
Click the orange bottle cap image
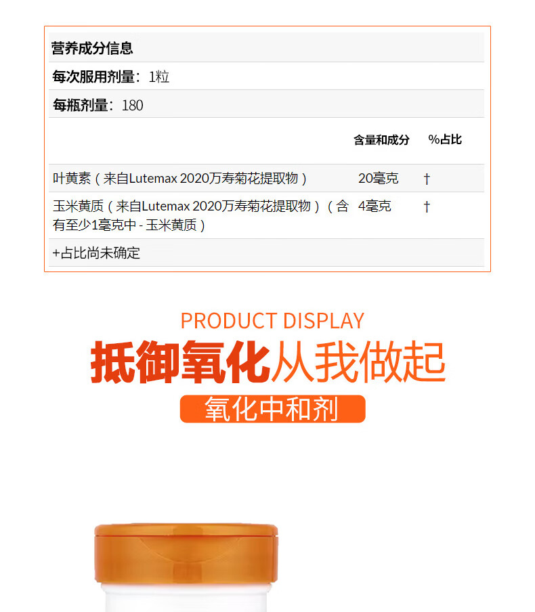[186, 554]
